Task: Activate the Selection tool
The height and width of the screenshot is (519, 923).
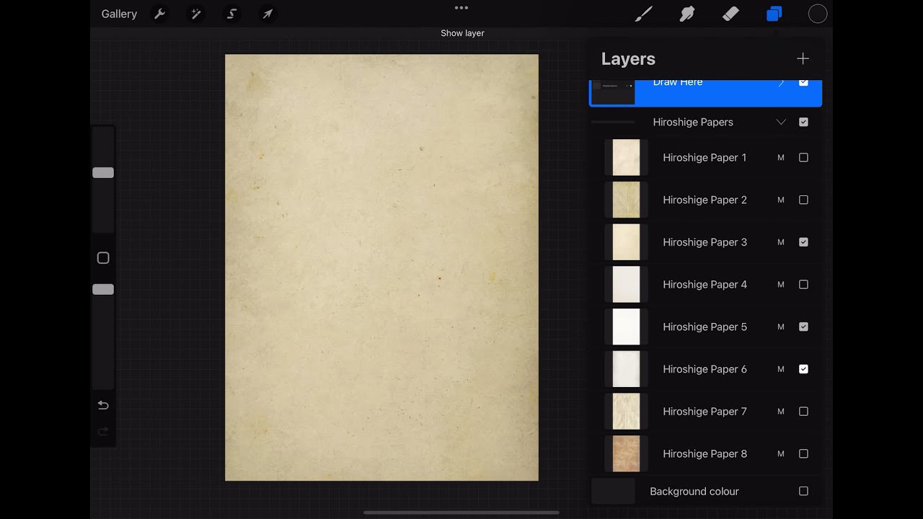Action: (231, 14)
